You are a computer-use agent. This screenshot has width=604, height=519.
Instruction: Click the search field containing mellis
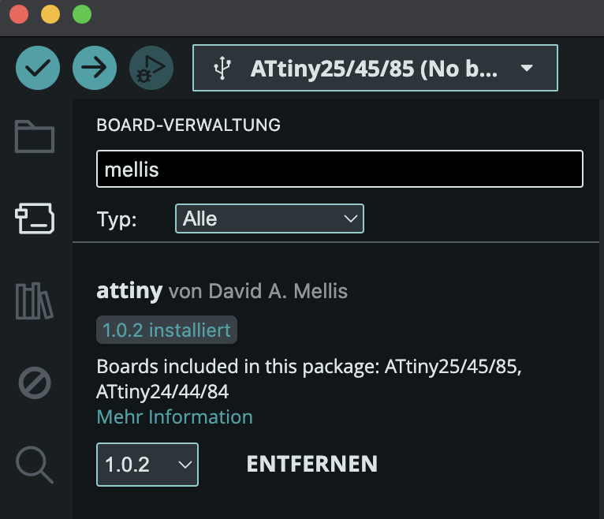point(340,169)
